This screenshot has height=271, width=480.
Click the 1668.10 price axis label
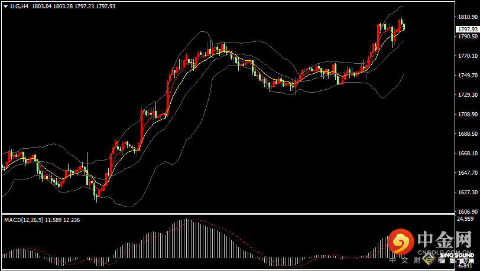click(x=467, y=153)
